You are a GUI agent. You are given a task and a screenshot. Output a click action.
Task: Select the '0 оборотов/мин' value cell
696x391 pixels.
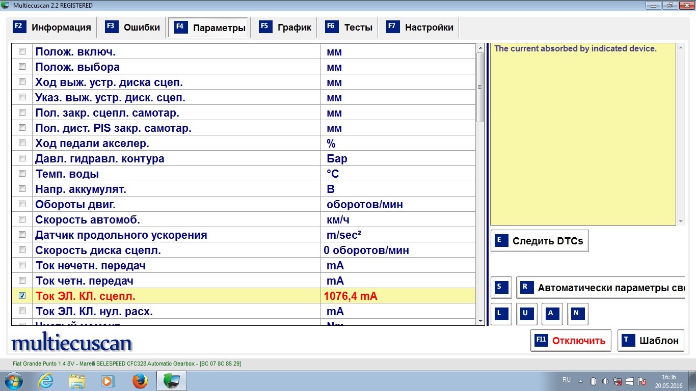coord(397,250)
